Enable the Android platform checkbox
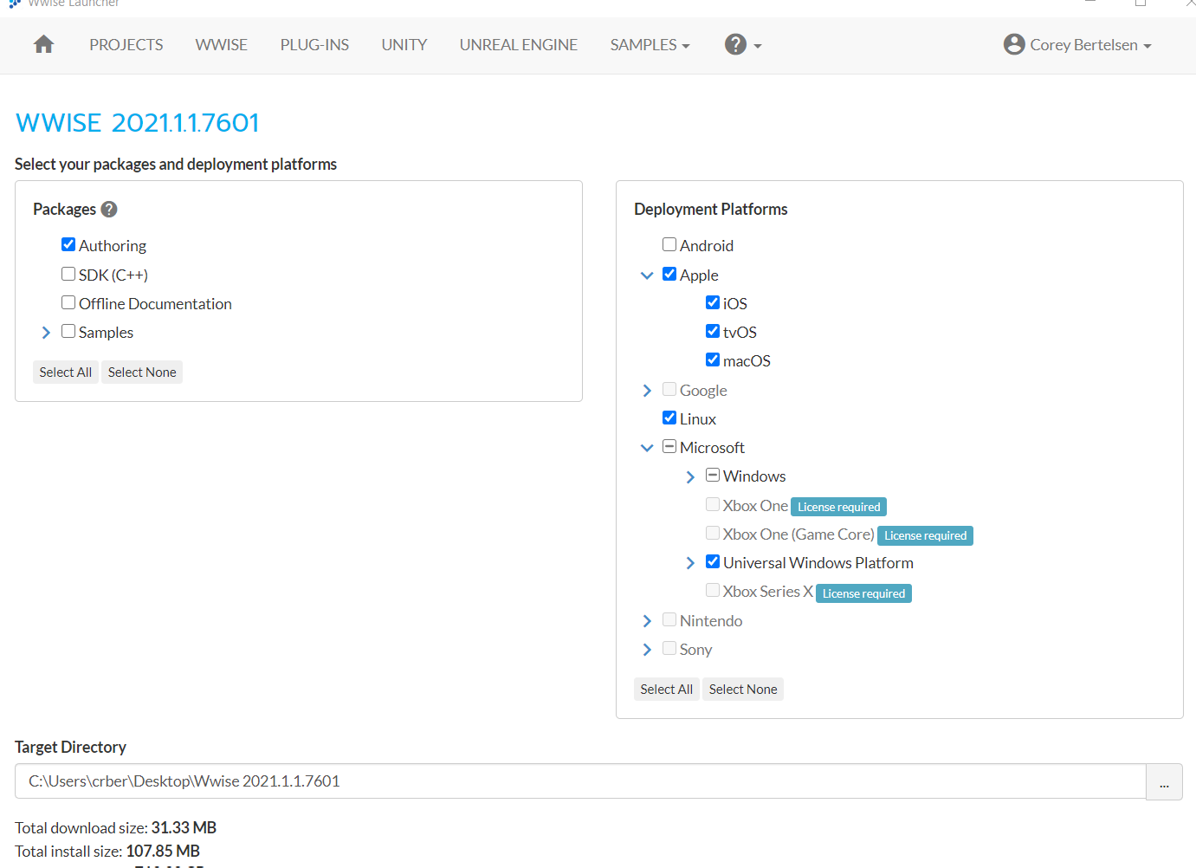This screenshot has width=1196, height=868. click(669, 244)
